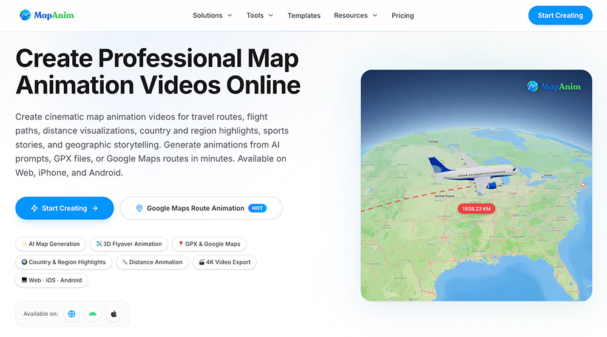Click the ruler icon on Distance Animation
607x337 pixels.
[124, 262]
